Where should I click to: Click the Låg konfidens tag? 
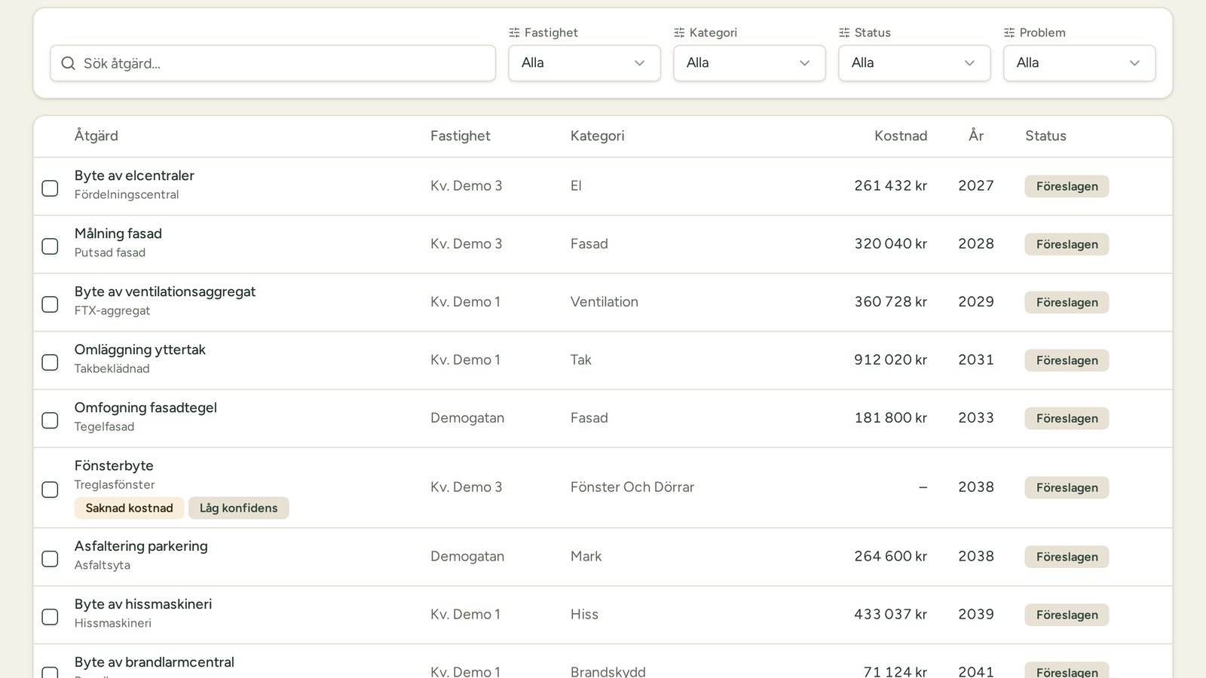pos(238,508)
